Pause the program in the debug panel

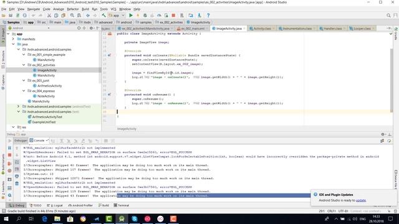click(10, 148)
